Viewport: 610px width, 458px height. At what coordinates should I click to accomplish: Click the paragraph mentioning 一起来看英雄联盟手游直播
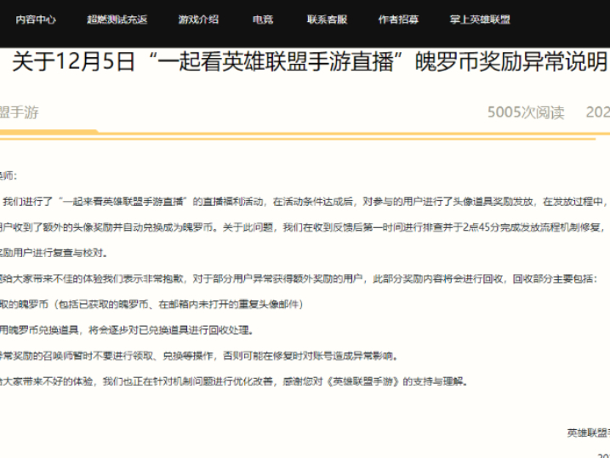305,202
